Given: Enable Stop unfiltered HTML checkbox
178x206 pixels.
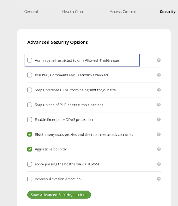Looking at the screenshot, I should click(x=30, y=90).
